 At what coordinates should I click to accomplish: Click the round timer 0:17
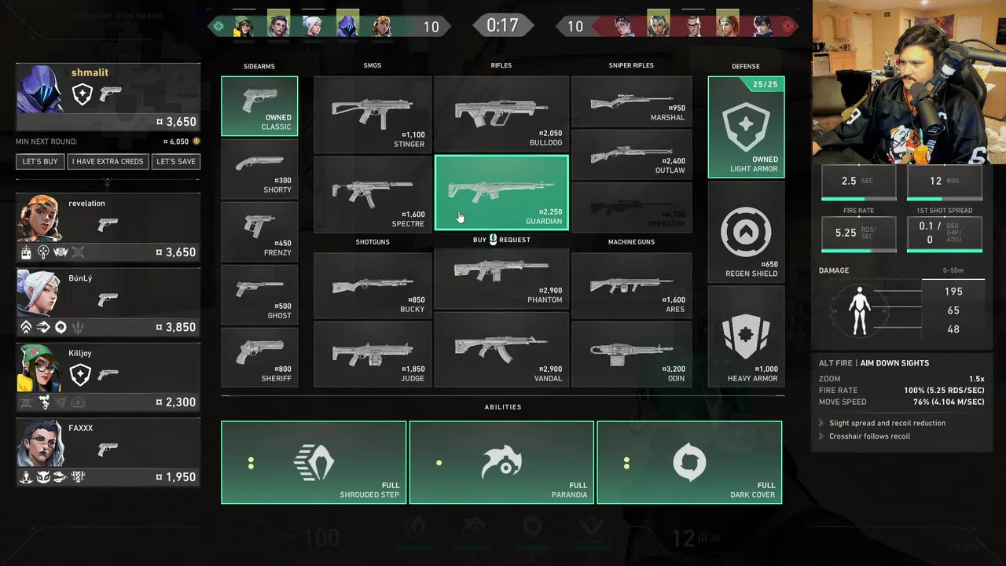coord(502,25)
